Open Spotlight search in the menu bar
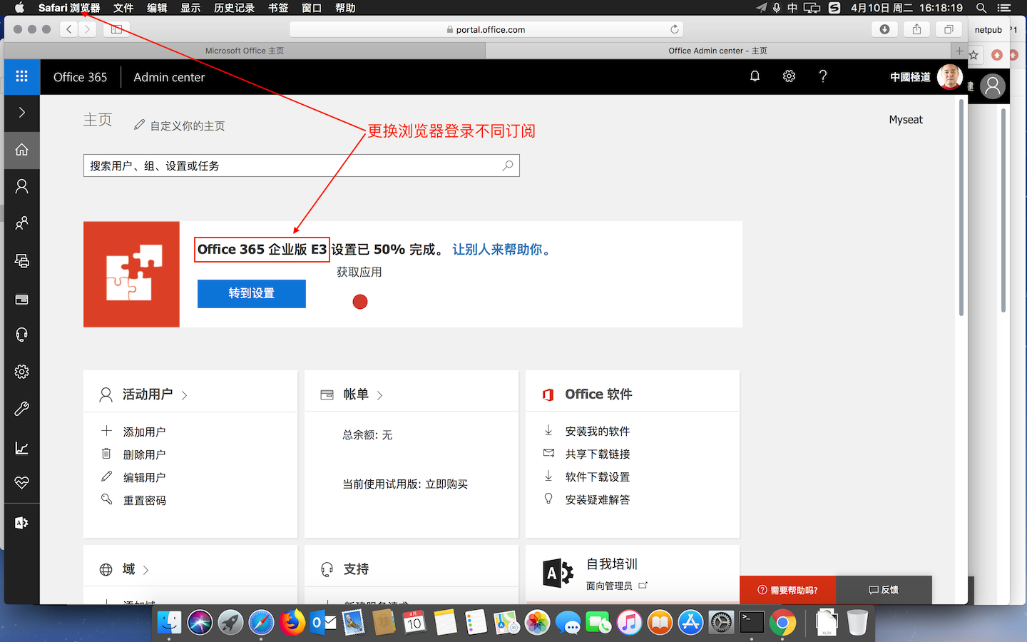Viewport: 1027px width, 642px height. click(x=981, y=8)
